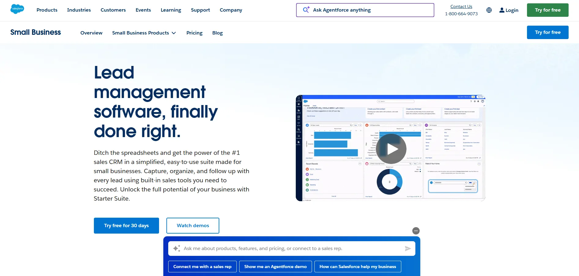Image resolution: width=579 pixels, height=276 pixels.
Task: Click the Watch demos button
Action: [193, 226]
